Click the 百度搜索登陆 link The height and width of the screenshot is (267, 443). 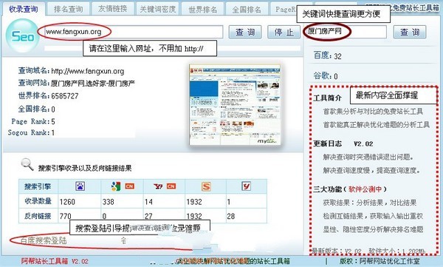(44, 240)
